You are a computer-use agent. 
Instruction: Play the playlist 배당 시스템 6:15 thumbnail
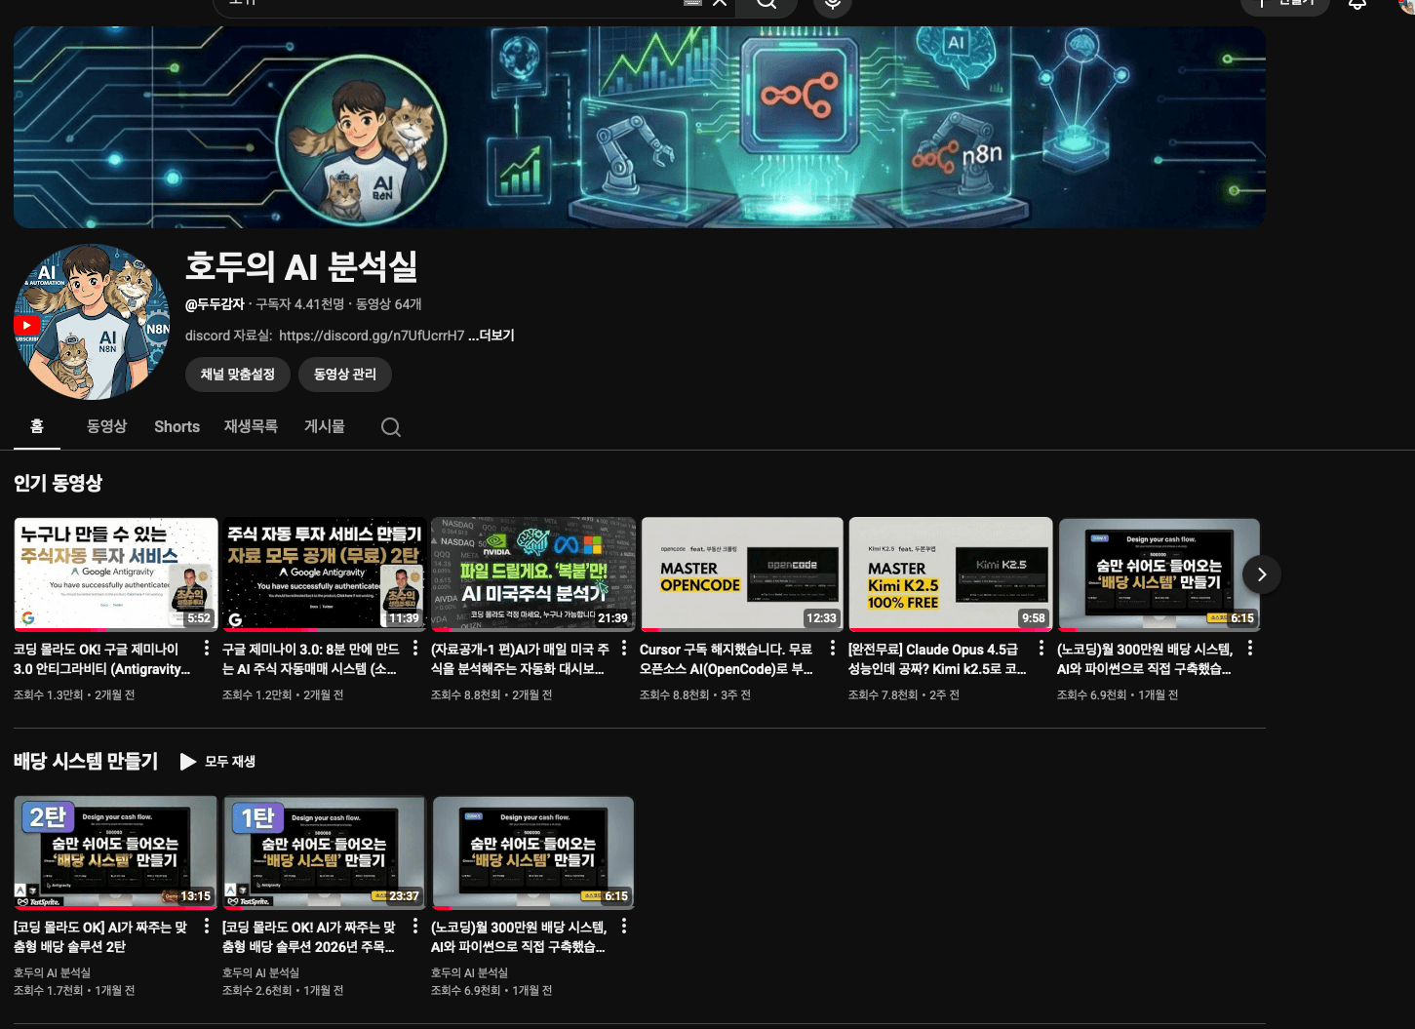(533, 852)
